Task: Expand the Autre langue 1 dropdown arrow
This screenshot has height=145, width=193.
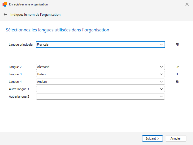Action: 161,89
